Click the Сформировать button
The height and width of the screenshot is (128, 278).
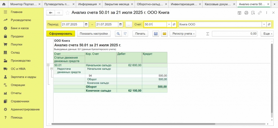(61, 34)
